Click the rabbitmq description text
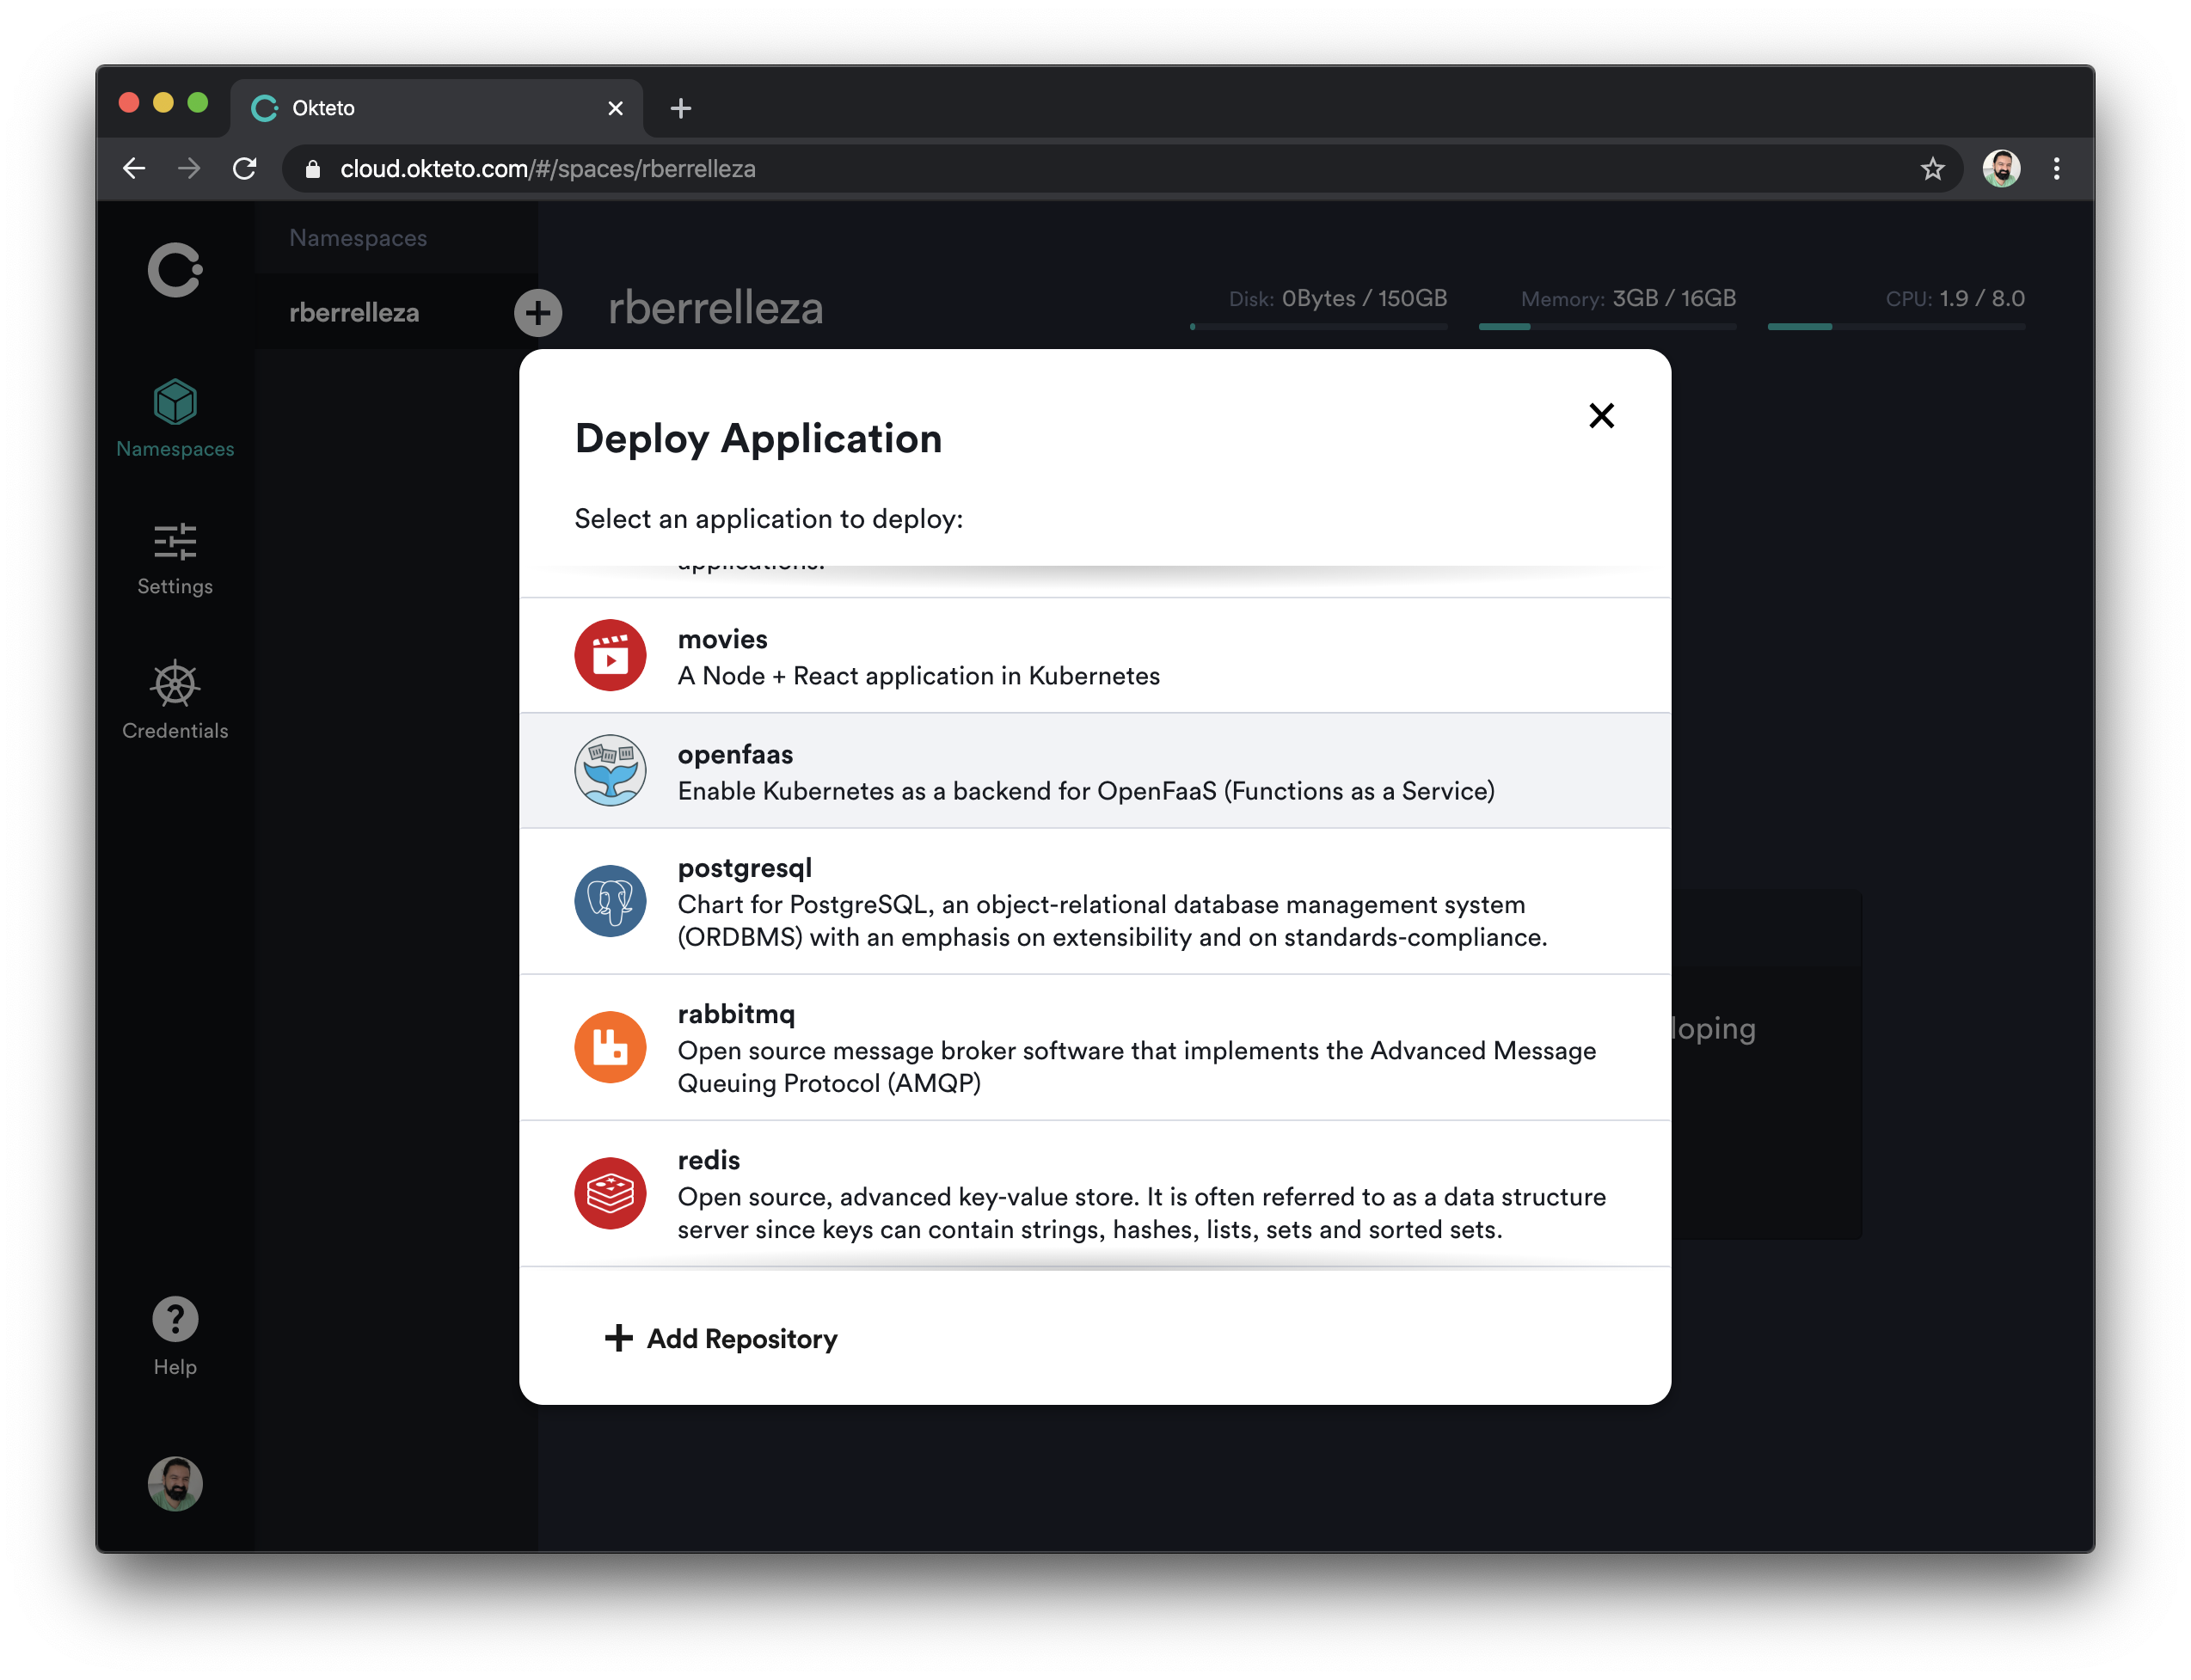 (x=1137, y=1067)
